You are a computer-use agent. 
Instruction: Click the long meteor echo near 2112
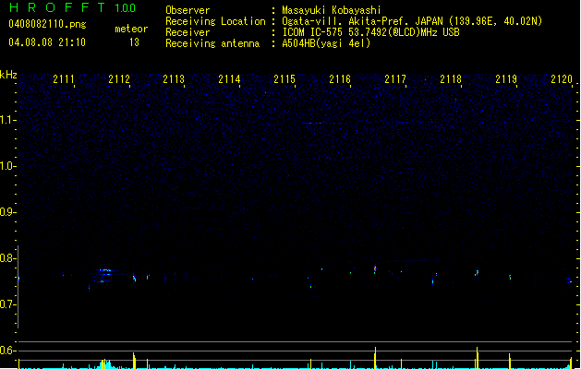[105, 275]
